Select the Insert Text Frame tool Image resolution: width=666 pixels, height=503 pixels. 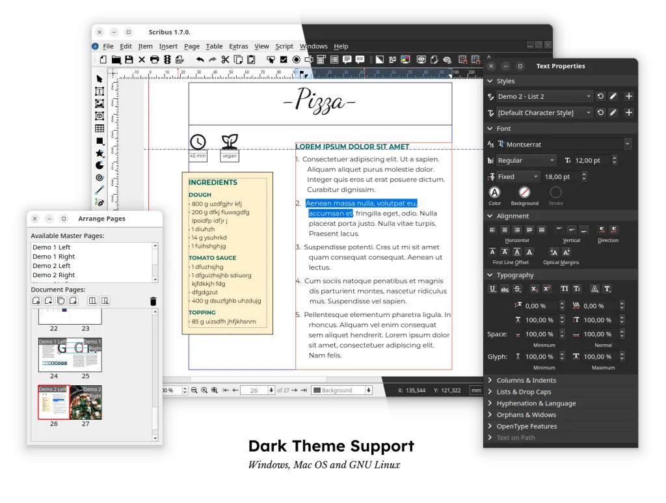pos(100,90)
